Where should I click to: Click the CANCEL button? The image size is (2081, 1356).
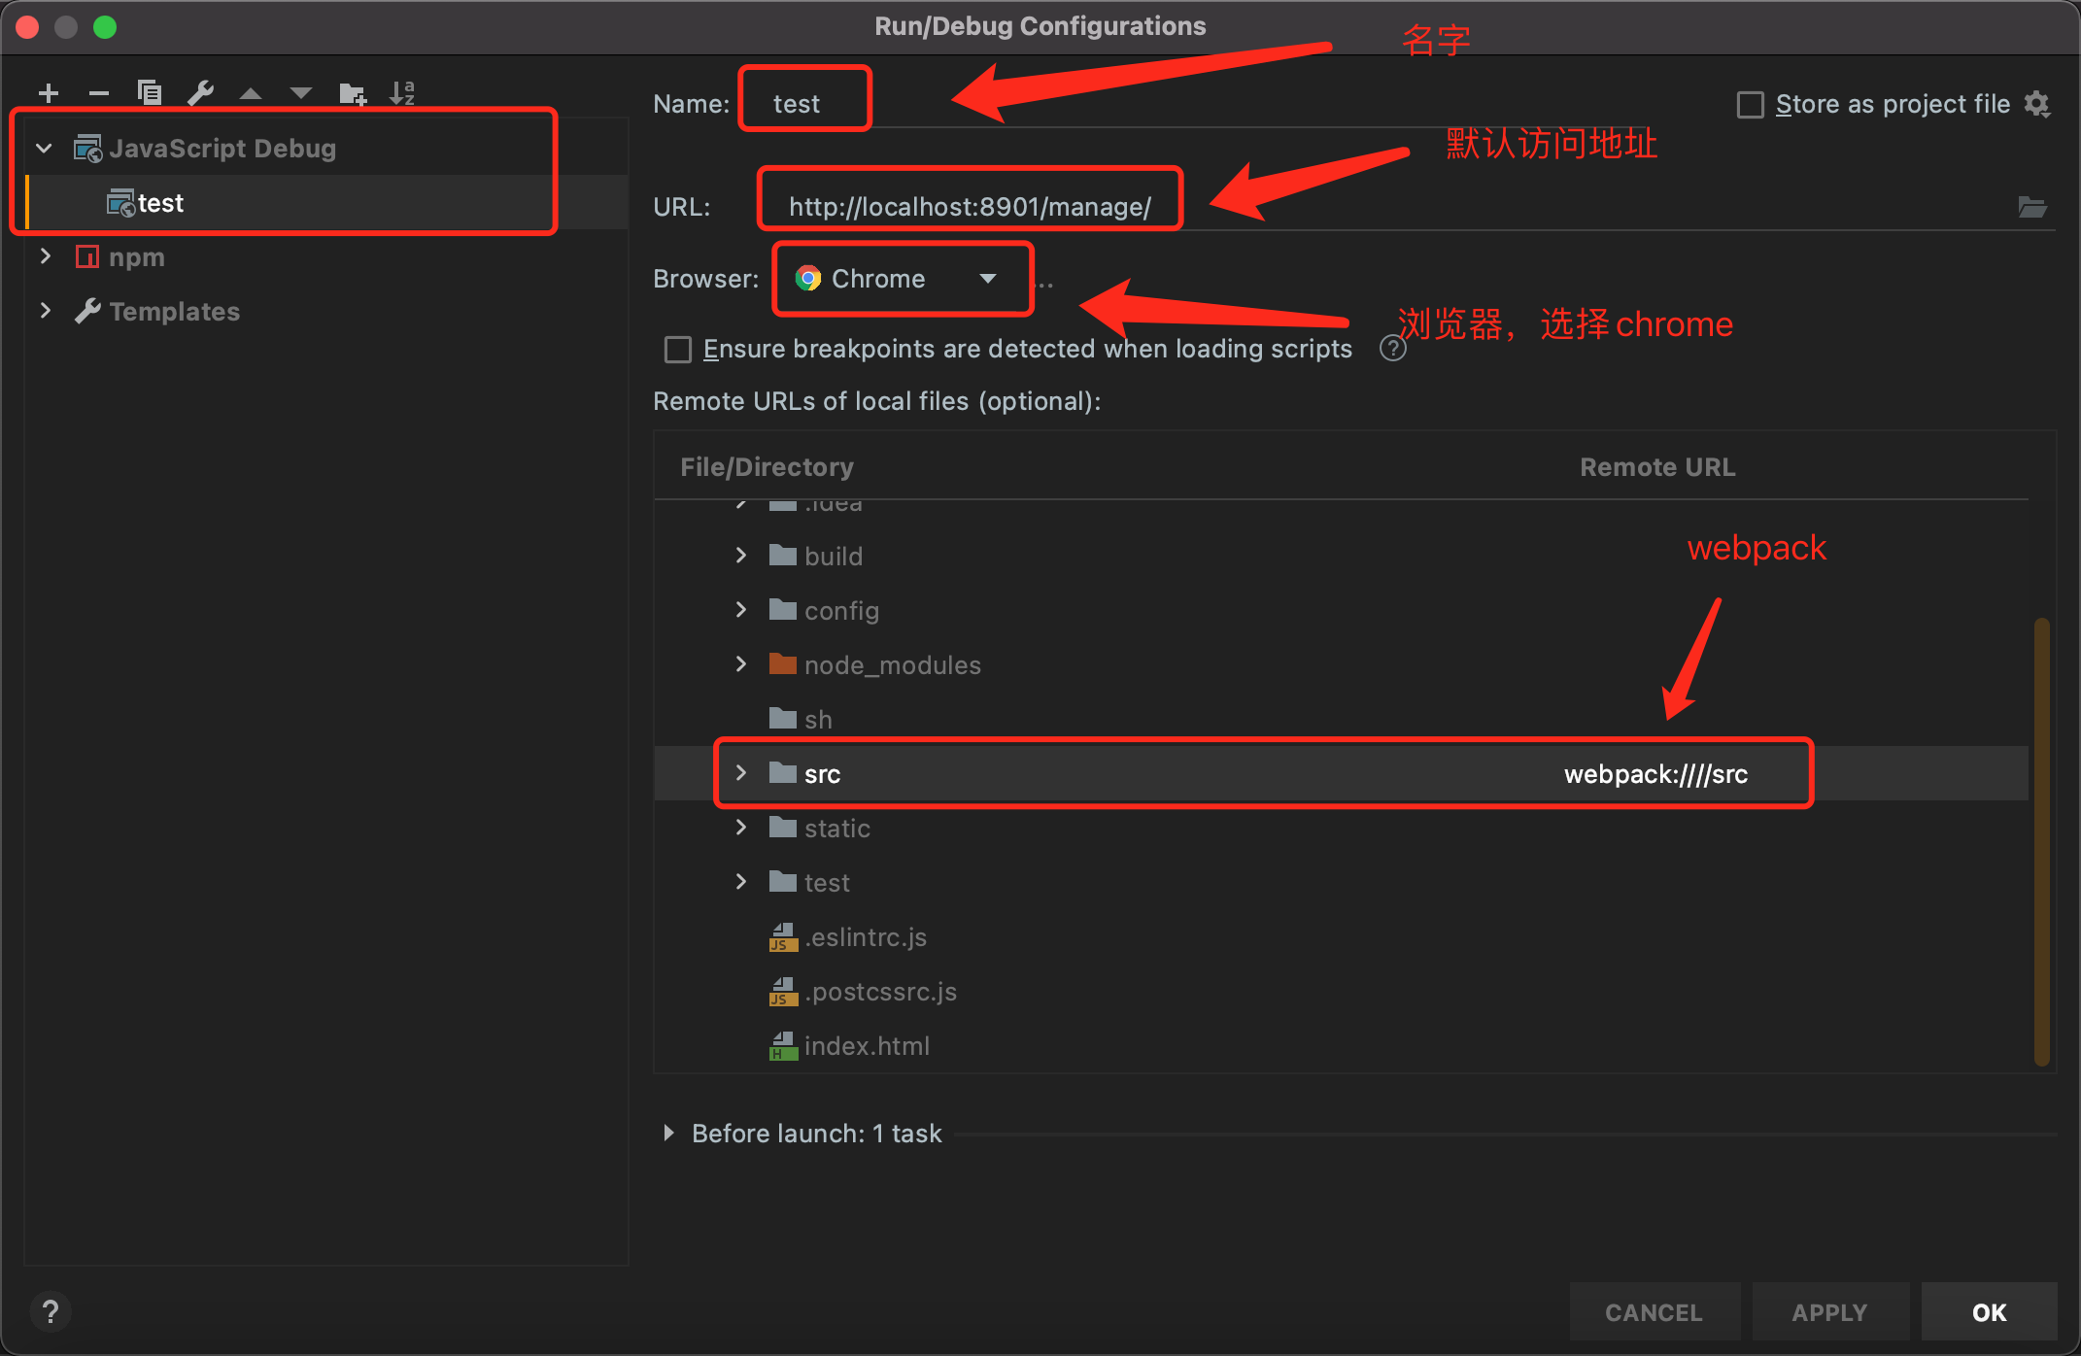point(1654,1312)
